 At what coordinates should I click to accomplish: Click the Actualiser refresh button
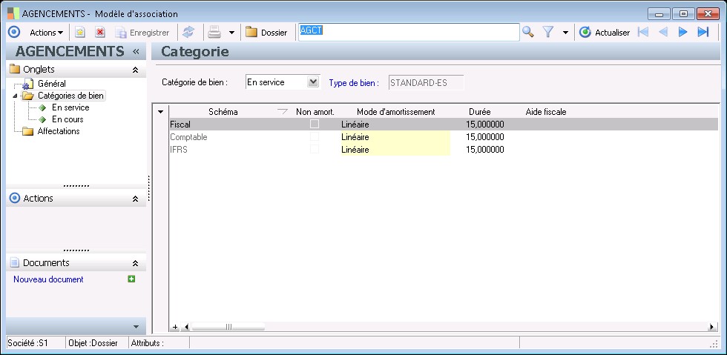605,33
